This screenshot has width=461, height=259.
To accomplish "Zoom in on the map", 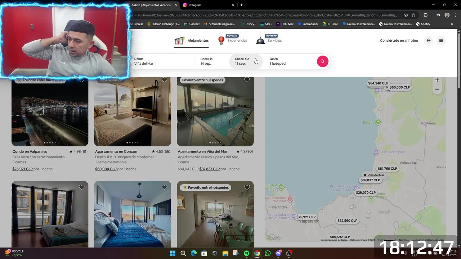I will coord(437,80).
